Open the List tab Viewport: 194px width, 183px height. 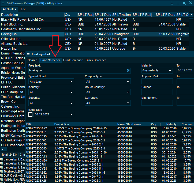23,9
